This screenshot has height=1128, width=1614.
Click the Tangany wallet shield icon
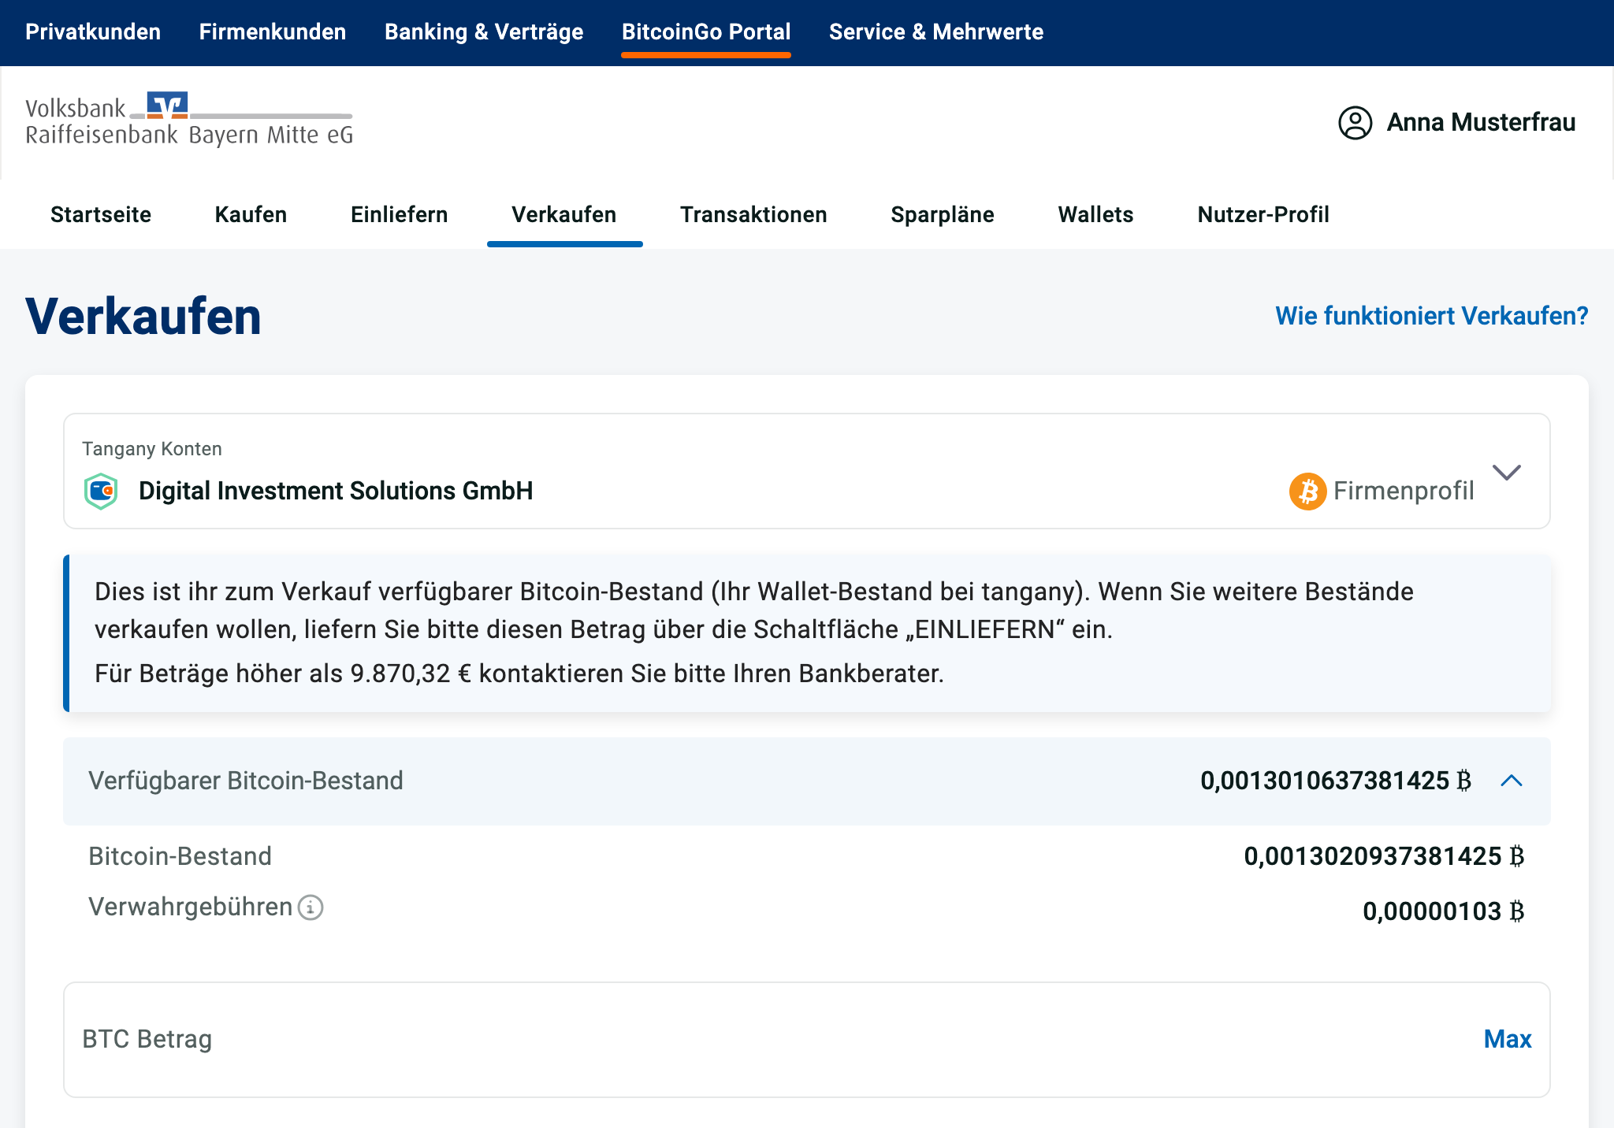click(x=101, y=491)
